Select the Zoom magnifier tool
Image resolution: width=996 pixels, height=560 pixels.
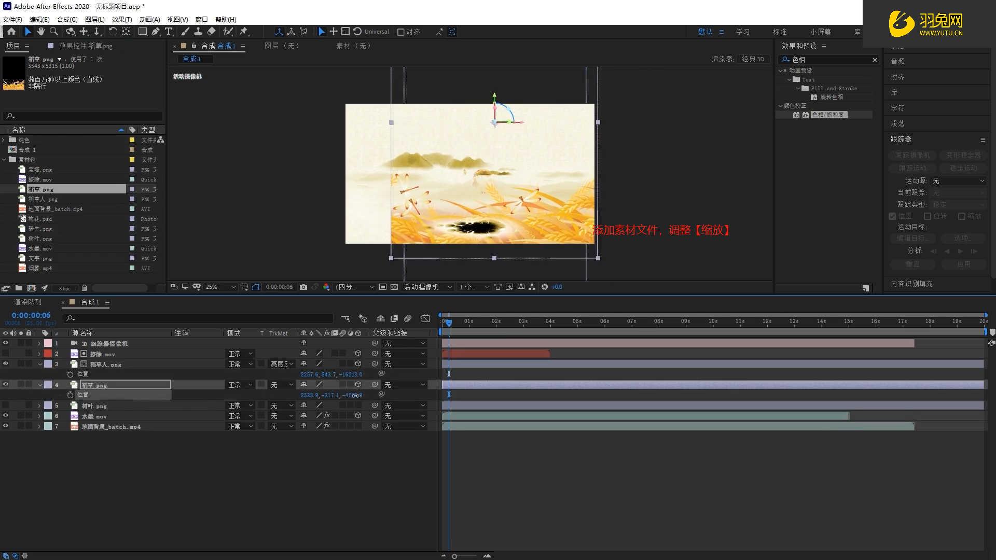coord(53,32)
